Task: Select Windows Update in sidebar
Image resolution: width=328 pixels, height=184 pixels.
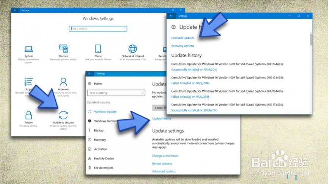Action: [105, 111]
